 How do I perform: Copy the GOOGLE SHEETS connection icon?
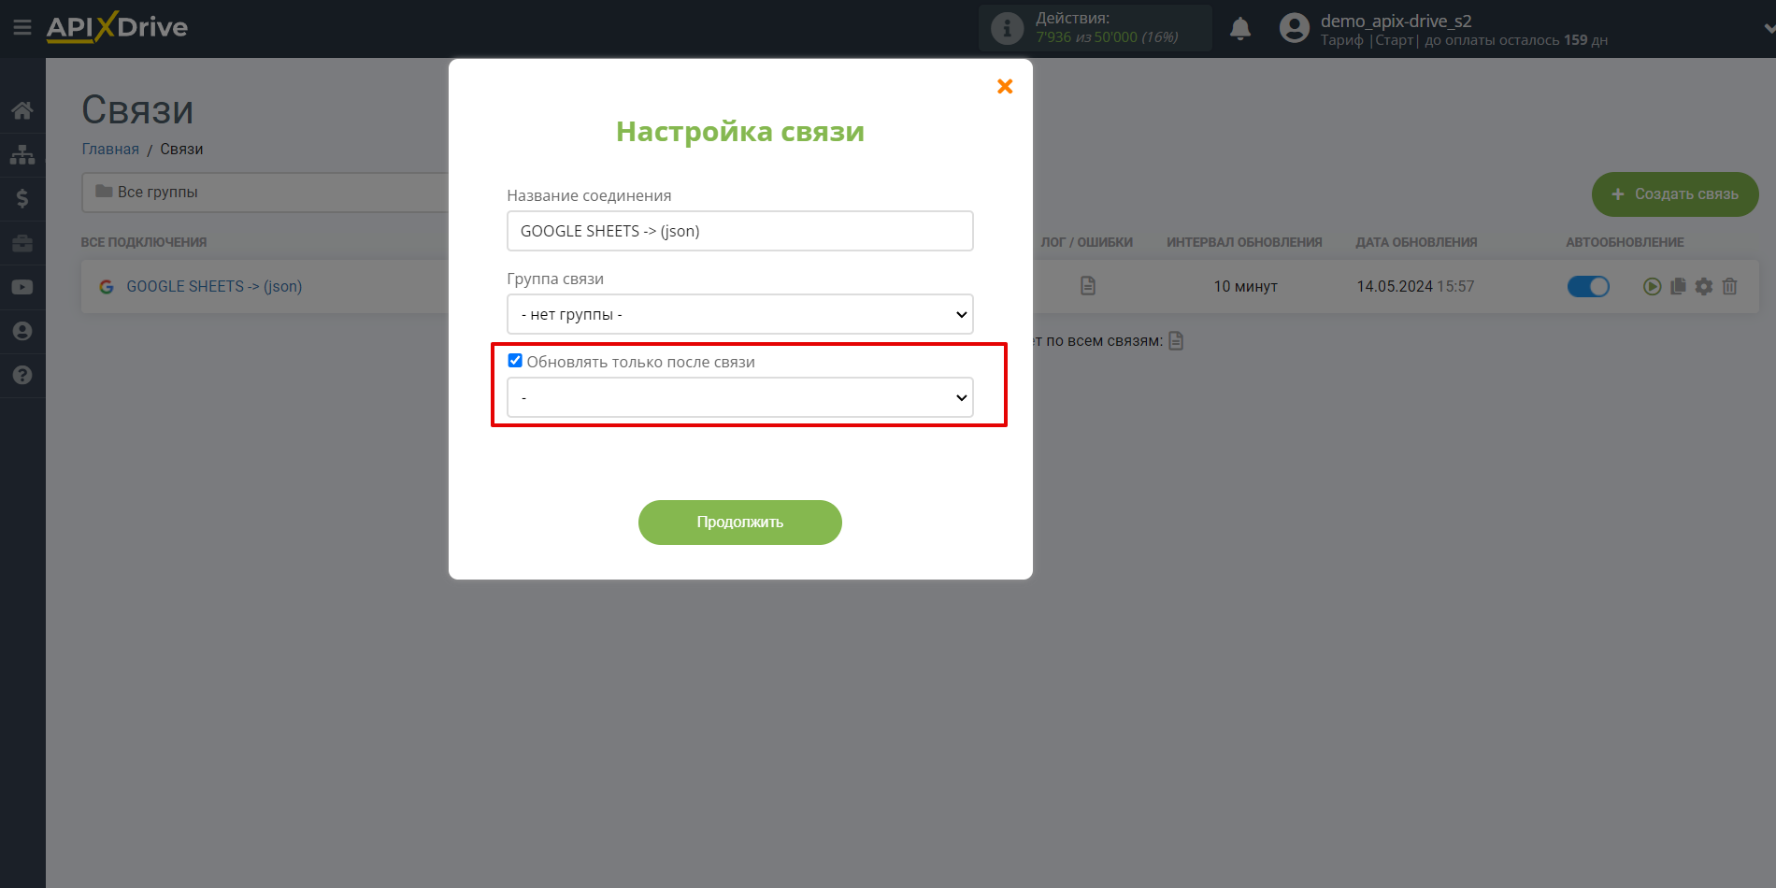[1678, 286]
